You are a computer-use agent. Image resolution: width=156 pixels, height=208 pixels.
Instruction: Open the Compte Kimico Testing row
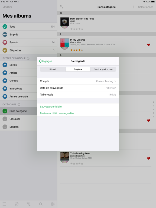pyautogui.click(x=78, y=81)
